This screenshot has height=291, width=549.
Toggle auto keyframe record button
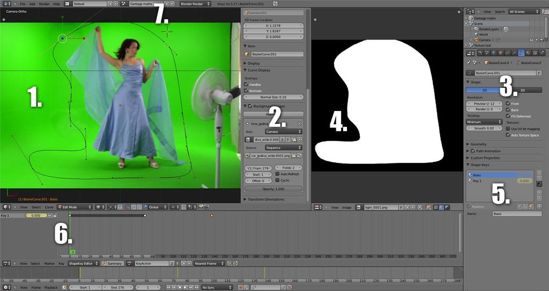click(x=240, y=287)
